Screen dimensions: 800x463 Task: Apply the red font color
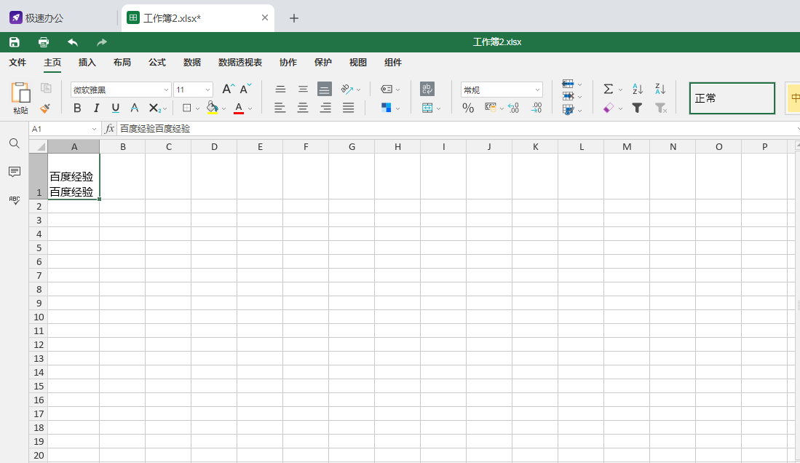point(238,108)
